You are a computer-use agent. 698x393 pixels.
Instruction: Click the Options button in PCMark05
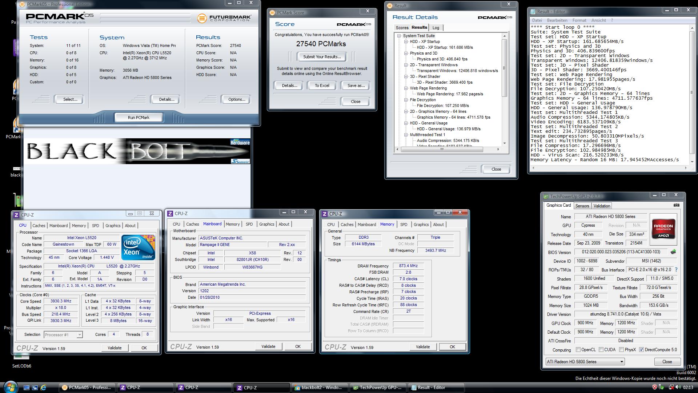[237, 99]
